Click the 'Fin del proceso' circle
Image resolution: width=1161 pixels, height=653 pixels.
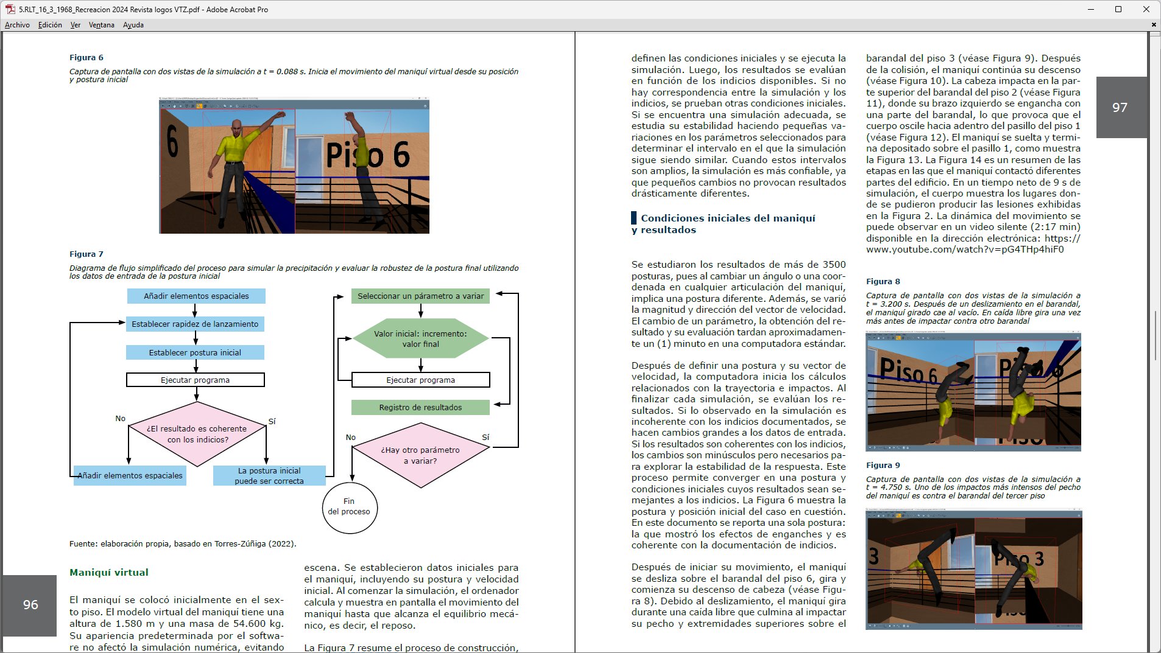(x=350, y=508)
